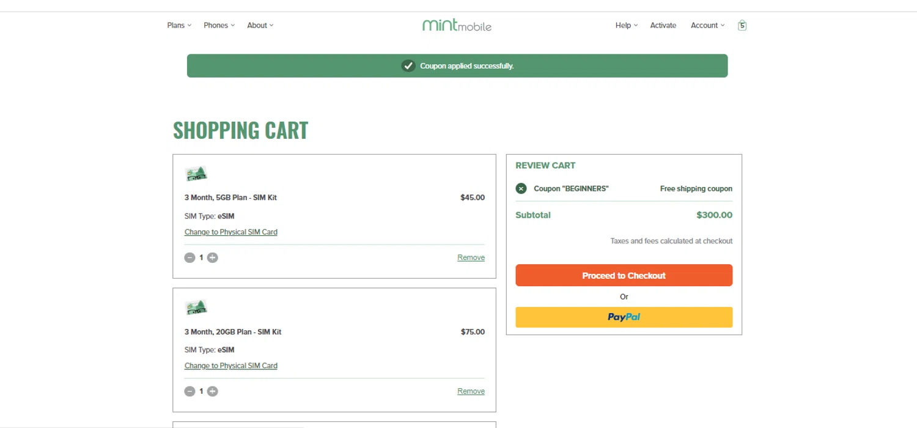Click the 20GB plan quantity value 1
Screen dimensions: 917x428
coord(201,391)
